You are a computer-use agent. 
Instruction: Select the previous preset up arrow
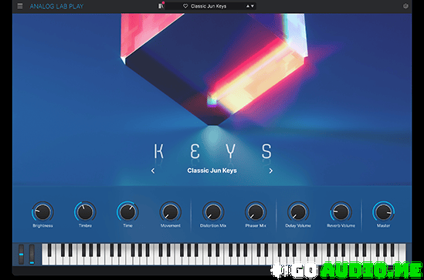click(248, 6)
